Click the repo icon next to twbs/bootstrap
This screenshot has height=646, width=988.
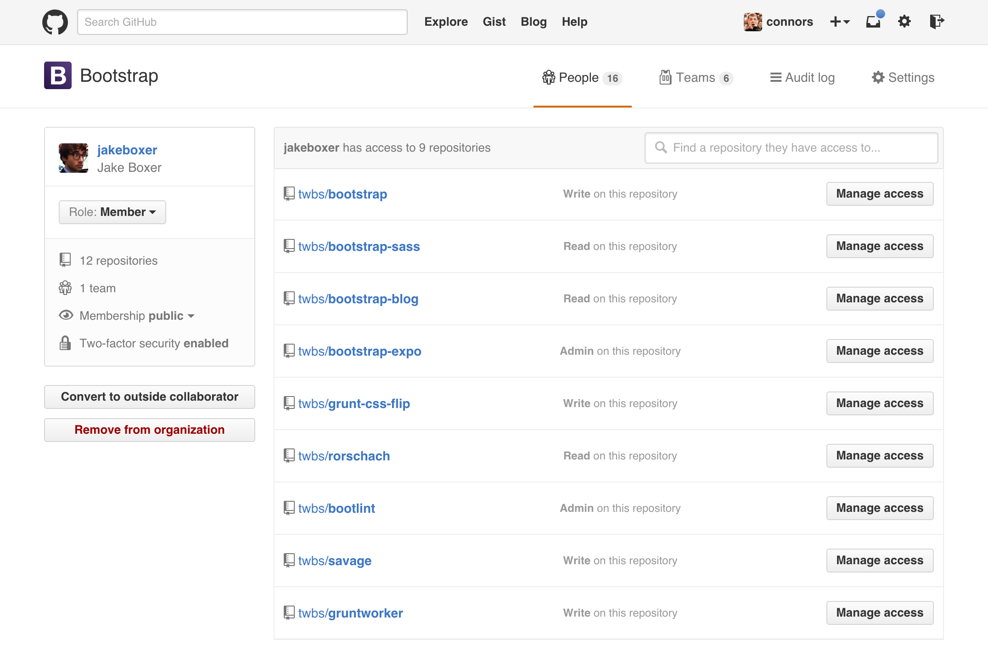pyautogui.click(x=289, y=193)
